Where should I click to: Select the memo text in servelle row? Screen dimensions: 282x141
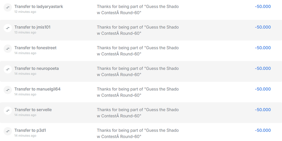pyautogui.click(x=138, y=113)
